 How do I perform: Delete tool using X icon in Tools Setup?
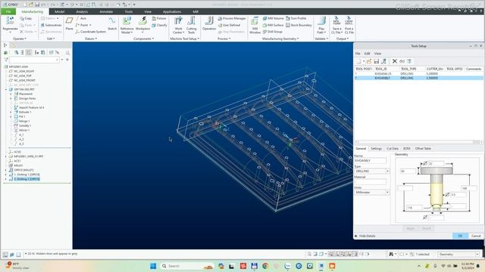395,61
